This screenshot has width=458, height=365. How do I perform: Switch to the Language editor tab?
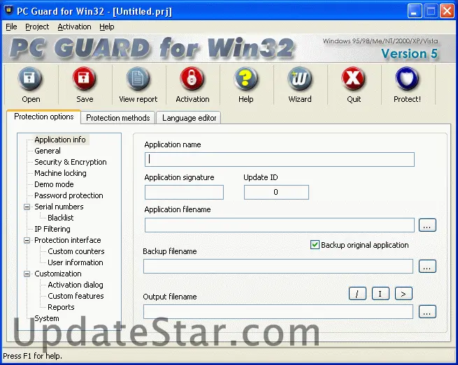pos(189,118)
